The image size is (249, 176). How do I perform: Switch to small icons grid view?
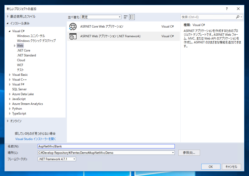pyautogui.click(x=126, y=17)
